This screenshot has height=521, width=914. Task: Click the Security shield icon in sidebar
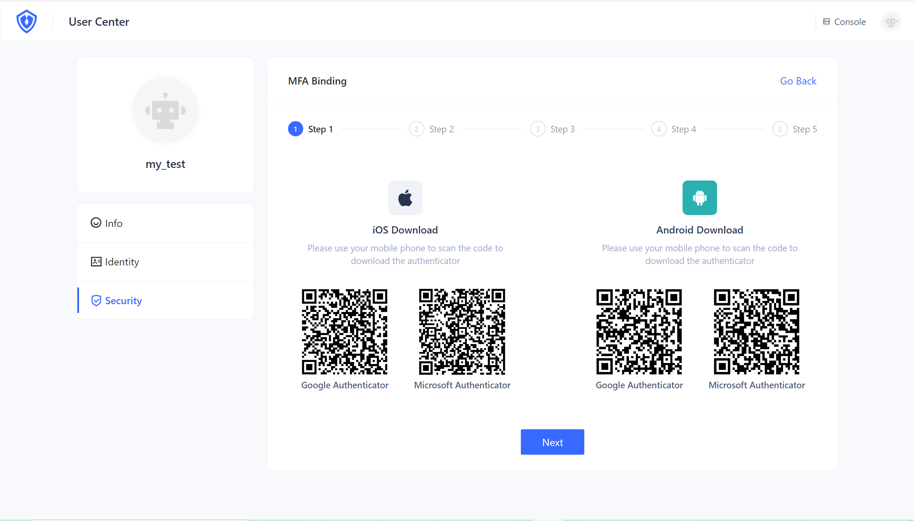(x=96, y=301)
